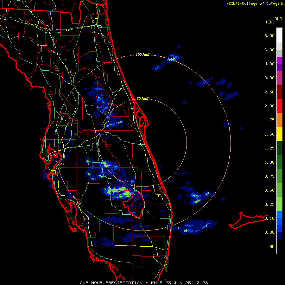Viewport: 285px width, 285px height.
Task: Select the light blue 0.10 legend swatch
Action: (280, 215)
